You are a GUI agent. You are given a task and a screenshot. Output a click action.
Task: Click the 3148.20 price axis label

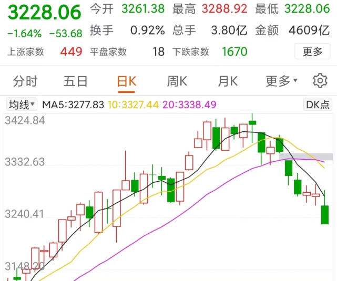tap(25, 266)
